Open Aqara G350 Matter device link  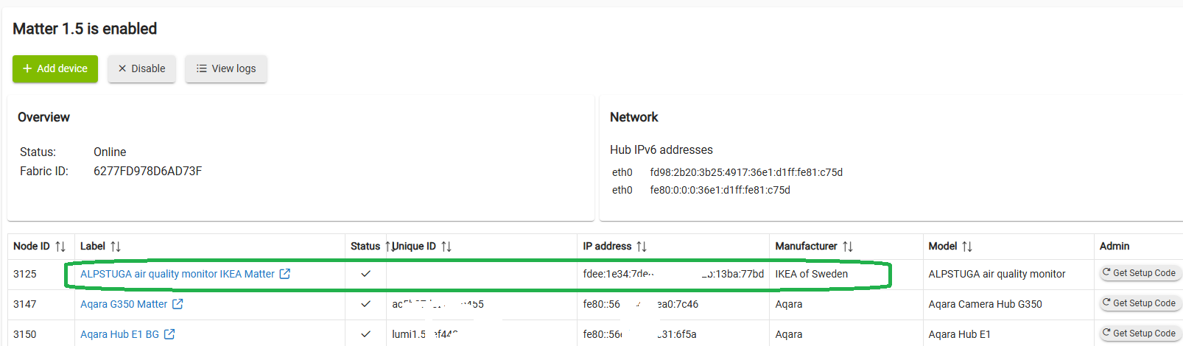click(124, 304)
